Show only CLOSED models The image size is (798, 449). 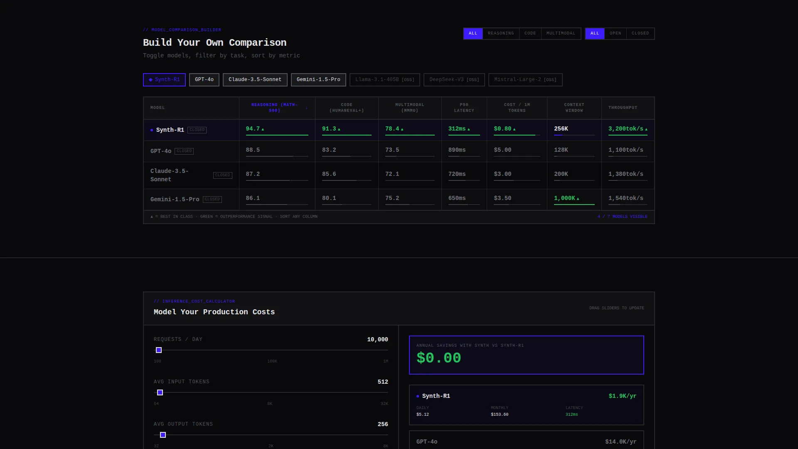tap(640, 34)
